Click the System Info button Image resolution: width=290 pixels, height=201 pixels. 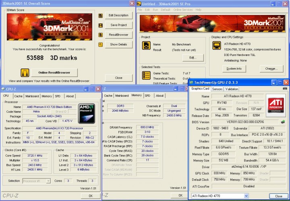tap(234, 69)
